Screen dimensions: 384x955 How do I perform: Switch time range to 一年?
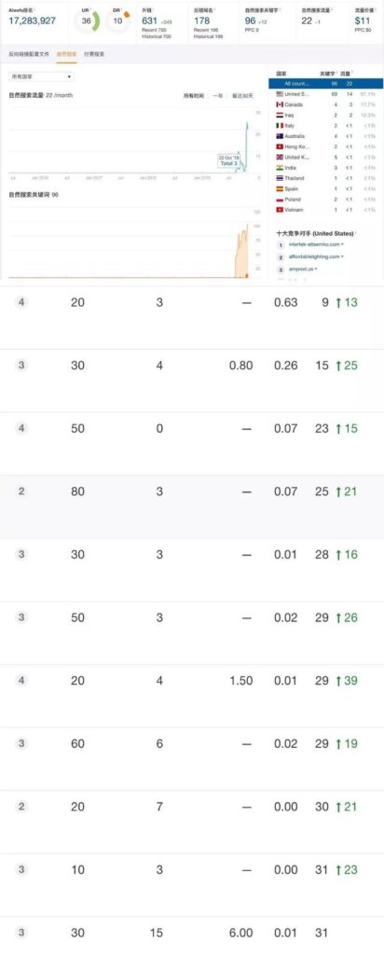coord(217,96)
